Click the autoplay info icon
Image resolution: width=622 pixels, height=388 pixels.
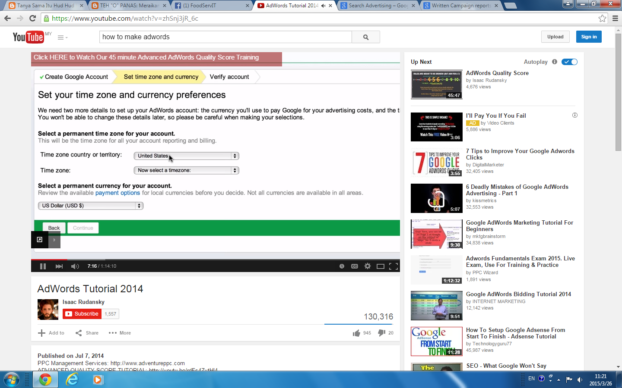coord(555,62)
